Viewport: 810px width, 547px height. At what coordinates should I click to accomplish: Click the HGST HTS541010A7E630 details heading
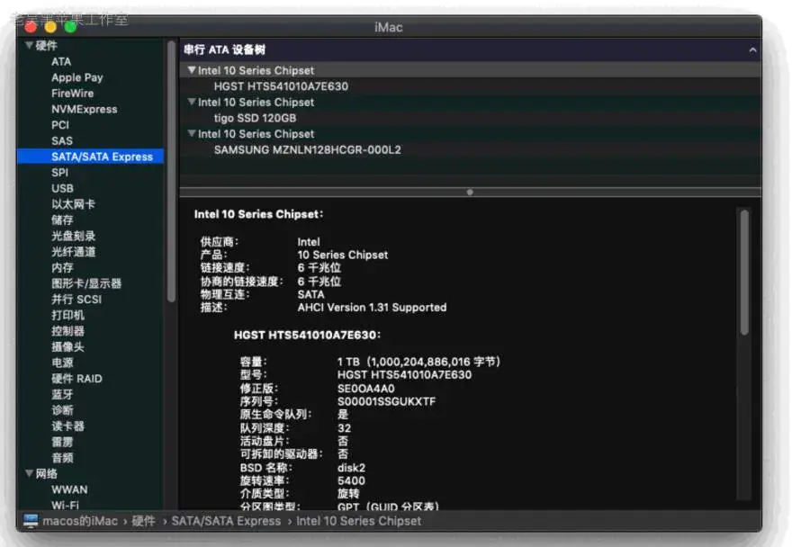click(307, 336)
